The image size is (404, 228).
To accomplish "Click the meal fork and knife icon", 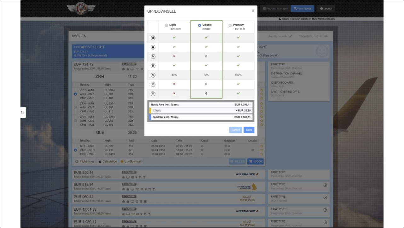I will (153, 66).
